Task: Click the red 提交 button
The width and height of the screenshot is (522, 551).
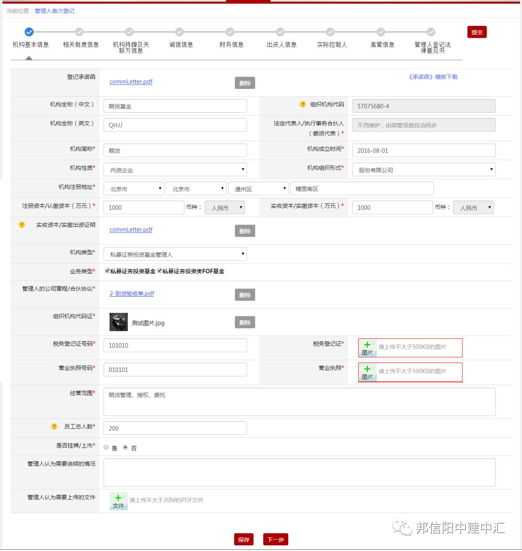Action: tap(477, 32)
